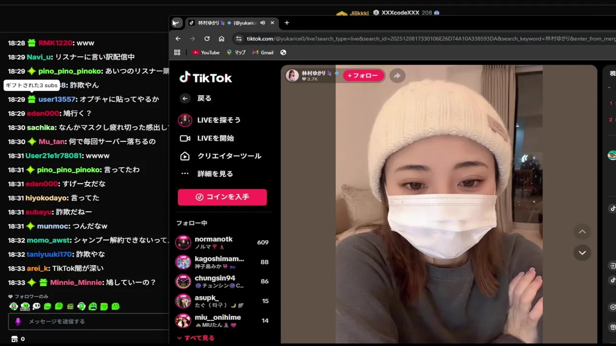Open LIVEを開始

(x=207, y=138)
